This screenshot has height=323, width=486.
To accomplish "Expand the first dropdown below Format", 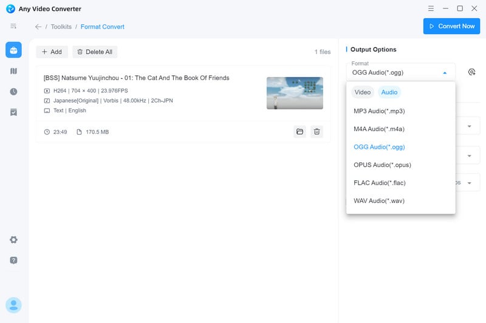I will pos(469,126).
